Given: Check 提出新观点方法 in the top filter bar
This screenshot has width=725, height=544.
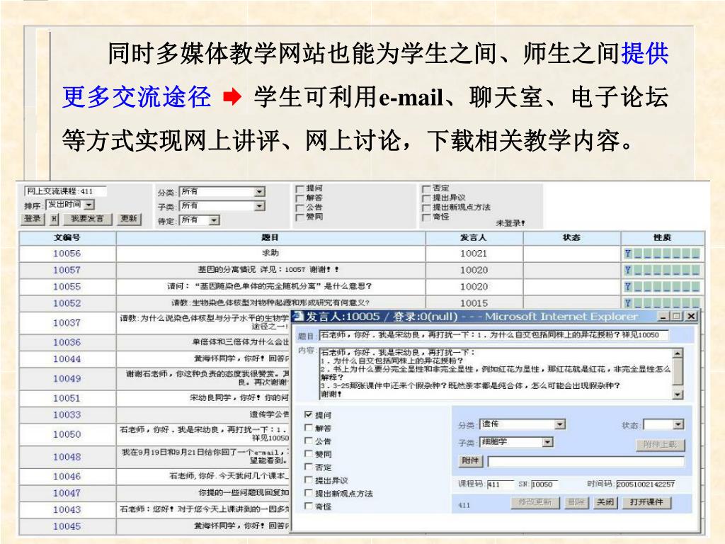Looking at the screenshot, I should (426, 208).
